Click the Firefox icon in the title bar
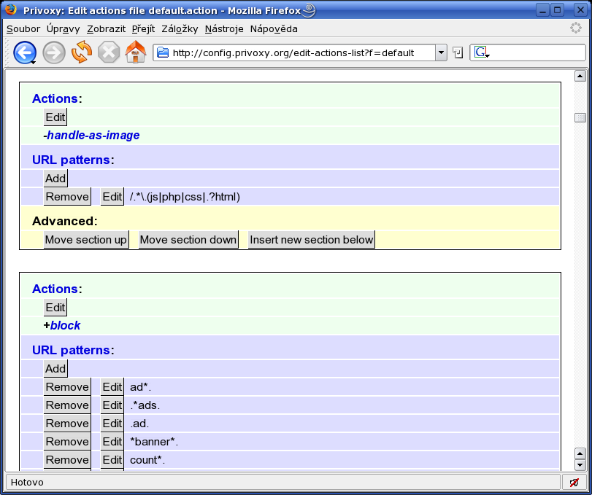This screenshot has height=495, width=592. [x=10, y=9]
